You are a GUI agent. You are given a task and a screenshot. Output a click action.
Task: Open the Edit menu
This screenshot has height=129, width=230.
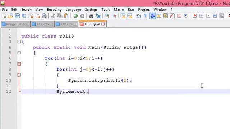coord(14,10)
